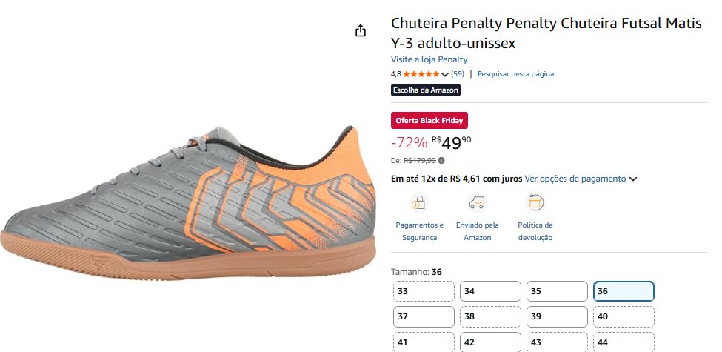Open the rating dropdown chevron
The height and width of the screenshot is (352, 722).
[x=445, y=74]
